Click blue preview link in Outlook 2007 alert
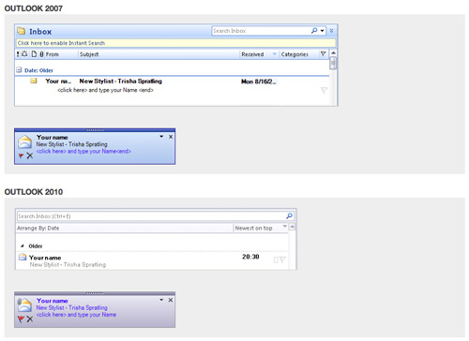Screen dimensions: 469x341 tap(83, 151)
